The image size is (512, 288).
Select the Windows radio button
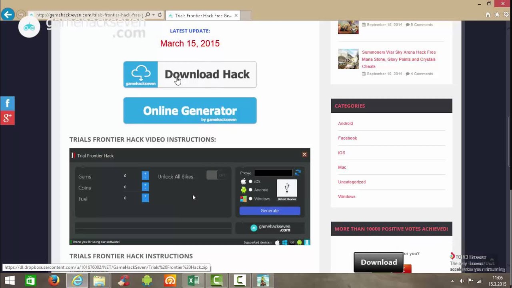point(251,199)
